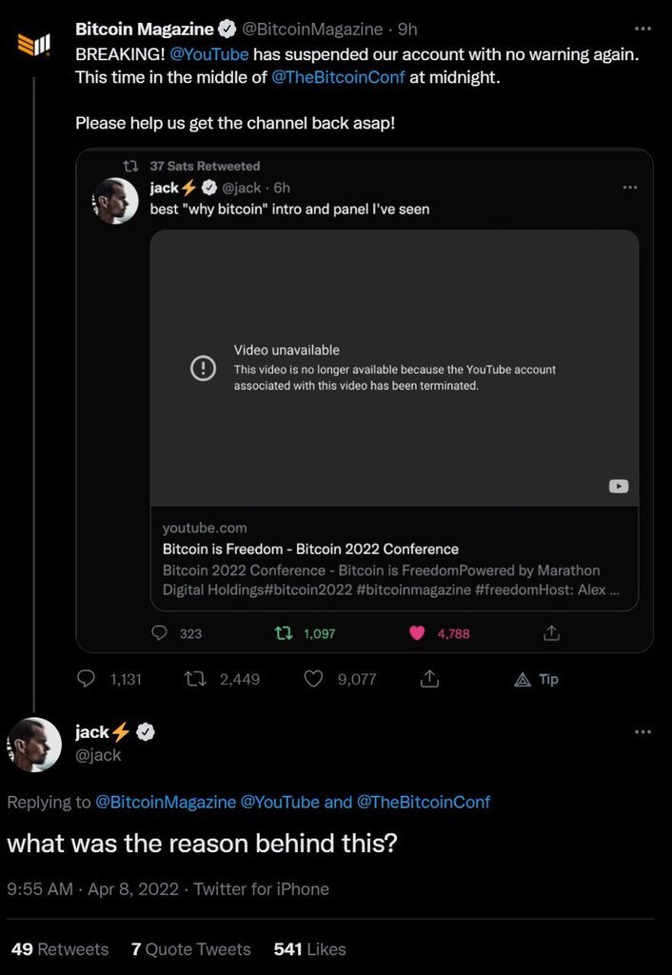
Task: Like the Bitcoin Magazine tweet
Action: pos(314,679)
